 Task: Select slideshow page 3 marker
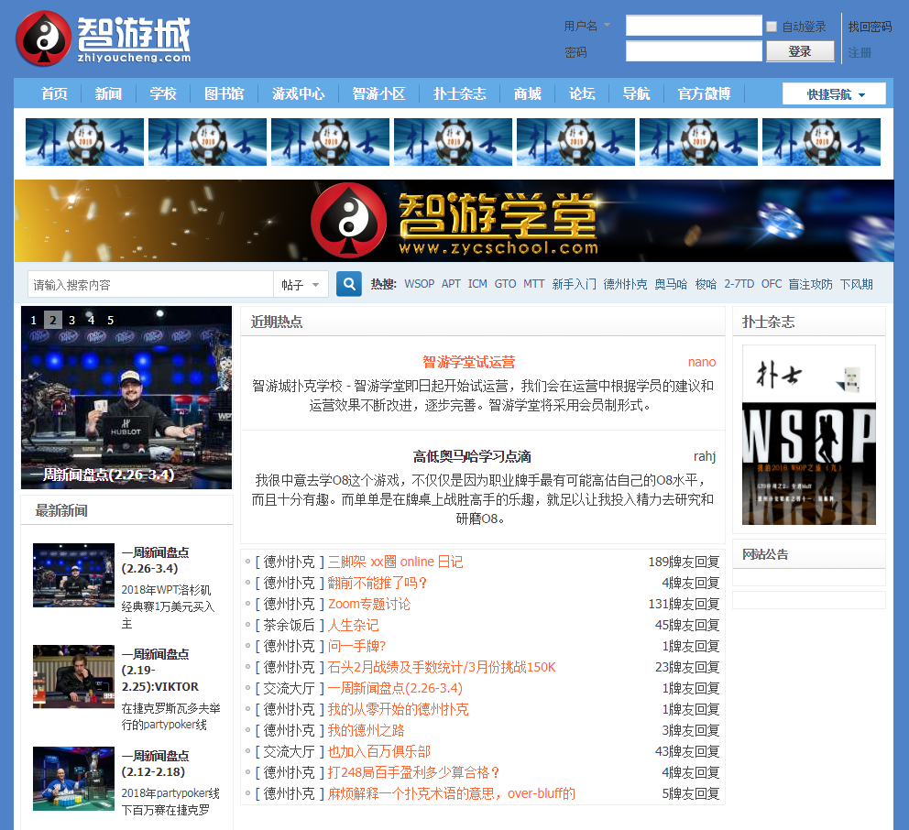tap(71, 320)
